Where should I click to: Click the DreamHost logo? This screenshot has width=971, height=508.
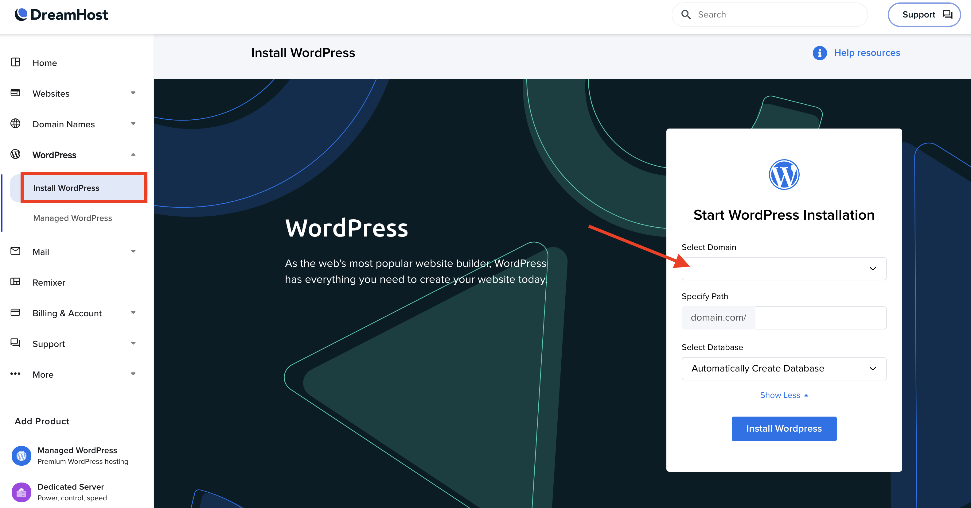(x=61, y=15)
